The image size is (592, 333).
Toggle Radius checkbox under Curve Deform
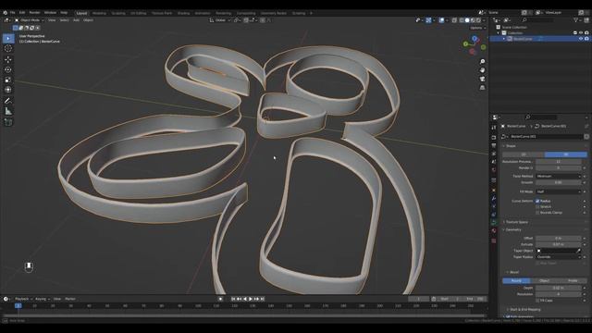[537, 201]
